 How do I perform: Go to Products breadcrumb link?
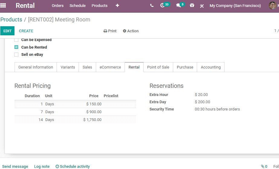point(11,19)
